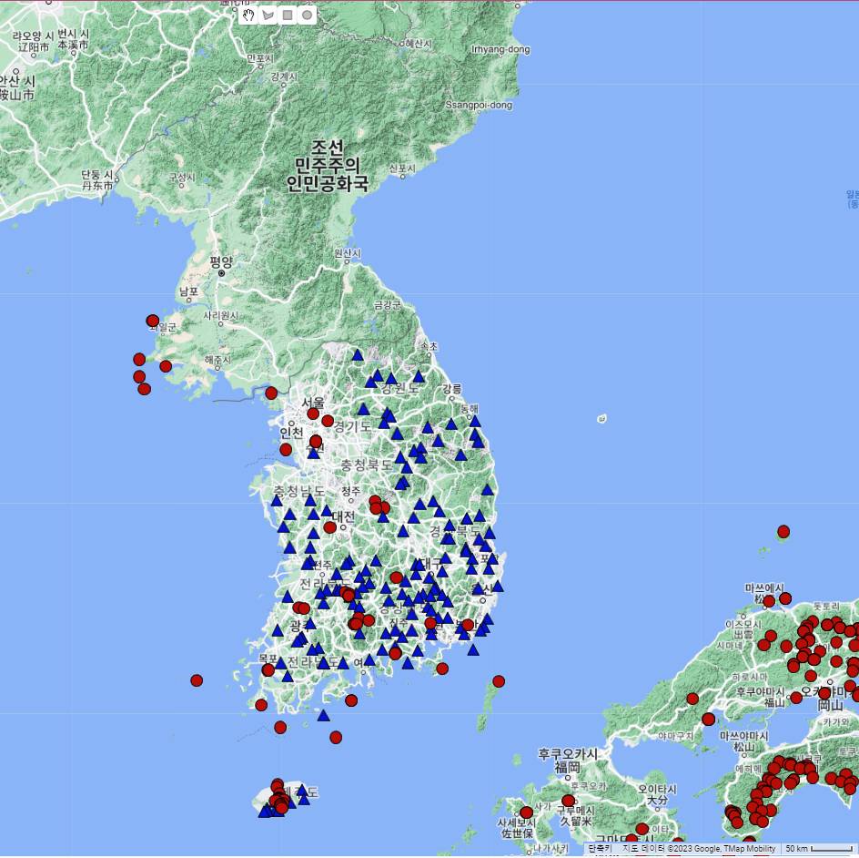Open the 단축키 keyboard shortcuts button
Screen dimensions: 859x858
(x=601, y=849)
